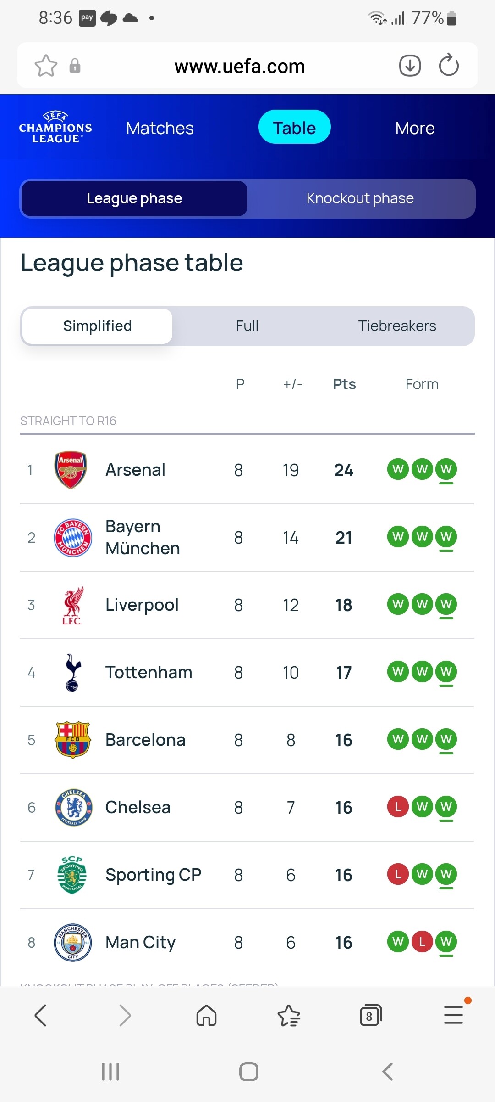The height and width of the screenshot is (1102, 495).
Task: Select the Simplified table view
Action: point(97,326)
